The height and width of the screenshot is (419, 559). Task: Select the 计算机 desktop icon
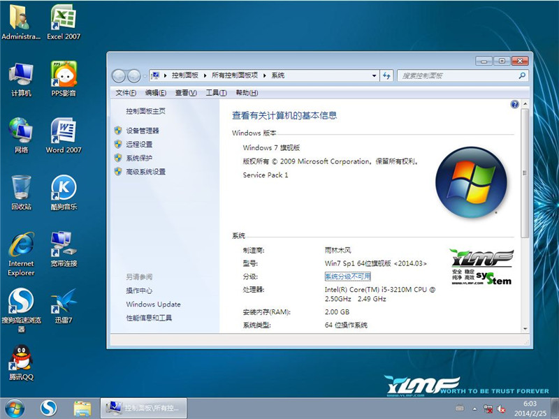pyautogui.click(x=21, y=79)
